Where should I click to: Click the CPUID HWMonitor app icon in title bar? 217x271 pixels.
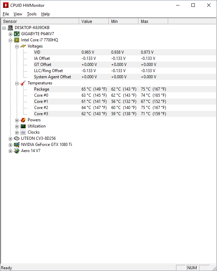6,5
